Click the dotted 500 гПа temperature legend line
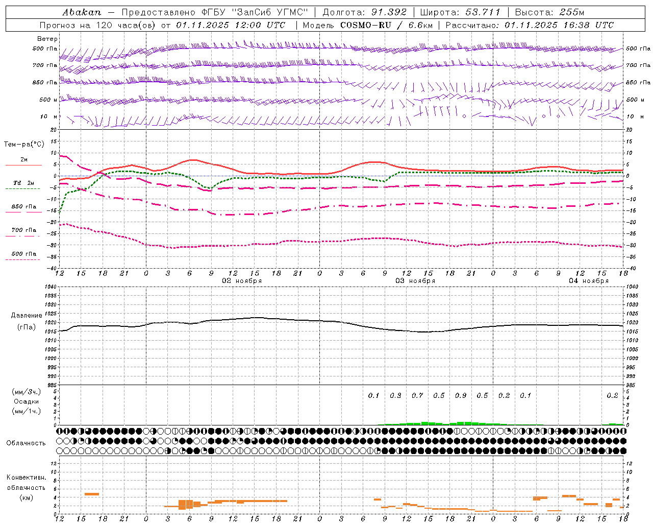Screen dimensions: 653x523 tap(22, 260)
